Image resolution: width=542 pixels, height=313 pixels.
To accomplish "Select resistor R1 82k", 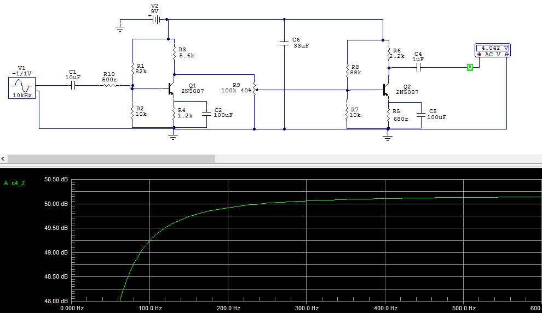I will tap(132, 69).
